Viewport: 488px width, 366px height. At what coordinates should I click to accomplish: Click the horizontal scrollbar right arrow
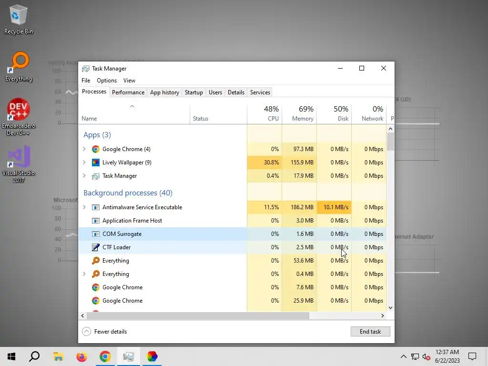[x=383, y=315]
